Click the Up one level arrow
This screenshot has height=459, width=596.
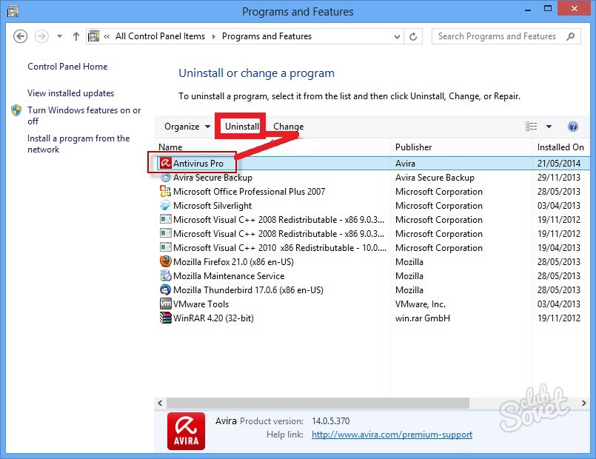click(x=76, y=36)
